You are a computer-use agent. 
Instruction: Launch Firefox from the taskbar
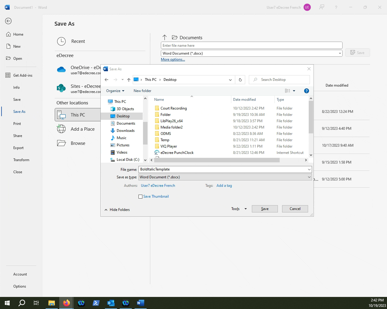66,303
